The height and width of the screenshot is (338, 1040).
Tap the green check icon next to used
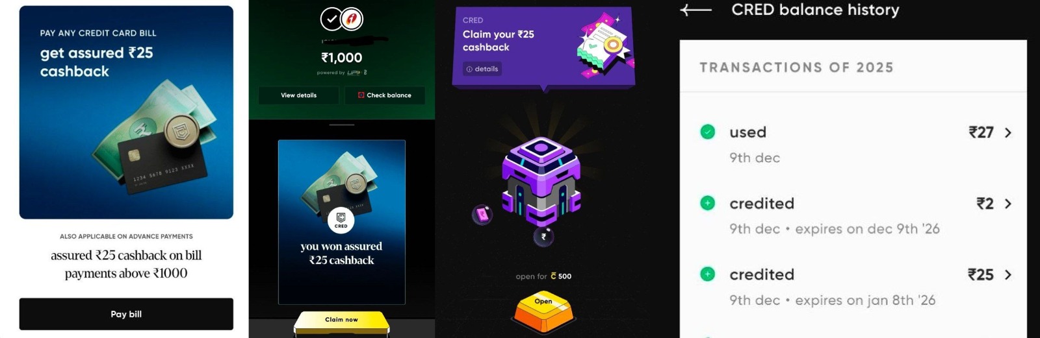click(708, 132)
